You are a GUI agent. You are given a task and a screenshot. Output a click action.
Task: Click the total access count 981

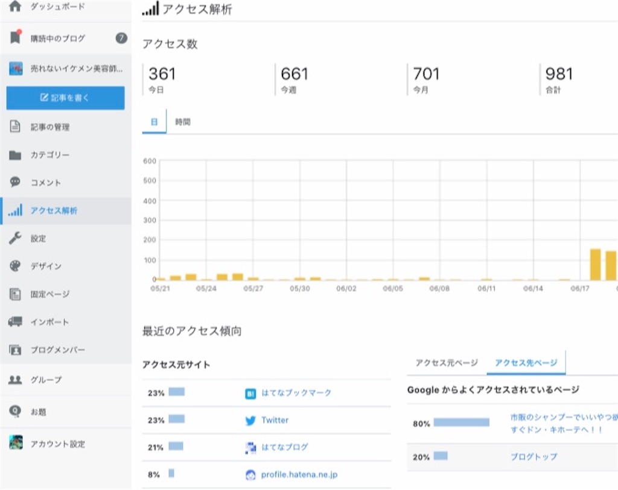[x=559, y=74]
